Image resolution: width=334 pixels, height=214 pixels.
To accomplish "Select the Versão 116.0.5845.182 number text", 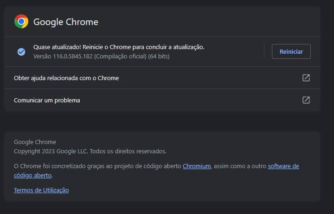I will (73, 57).
